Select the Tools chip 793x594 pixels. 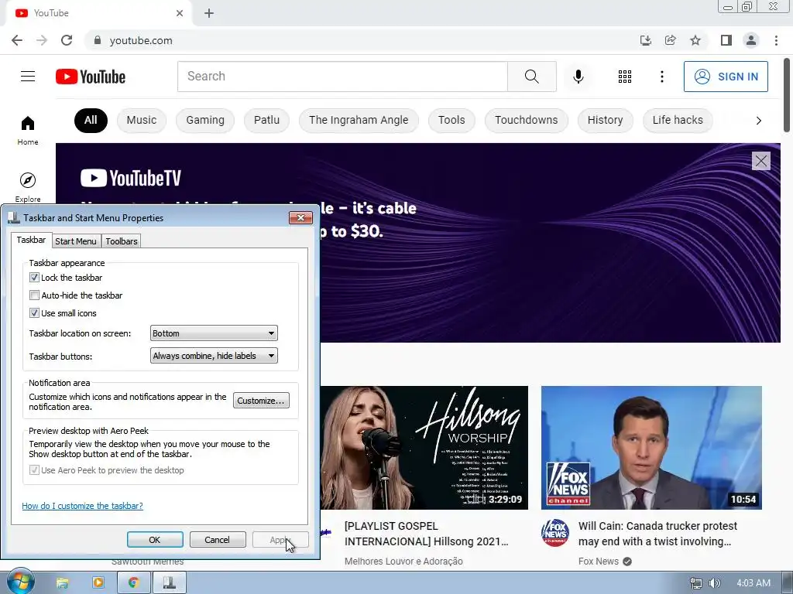(x=451, y=120)
